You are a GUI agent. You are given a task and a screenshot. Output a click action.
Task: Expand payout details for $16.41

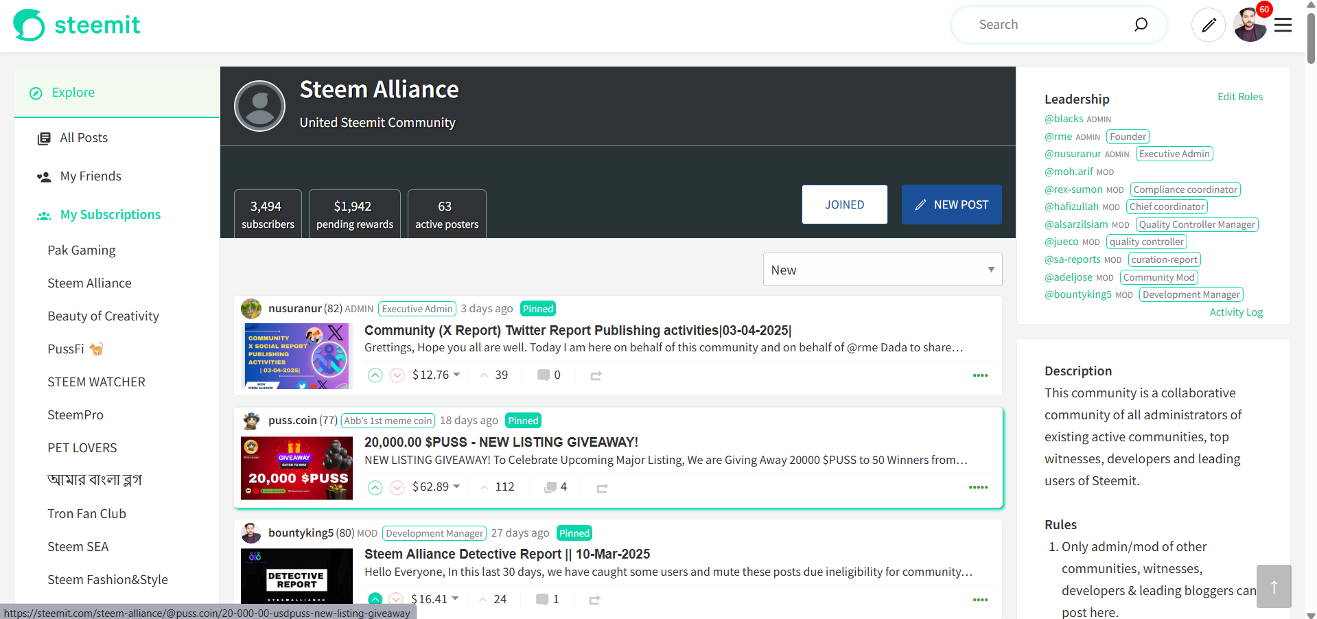[x=435, y=599]
